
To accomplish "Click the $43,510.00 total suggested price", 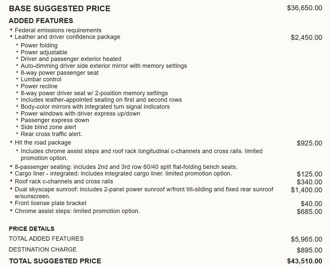I will (x=305, y=261).
